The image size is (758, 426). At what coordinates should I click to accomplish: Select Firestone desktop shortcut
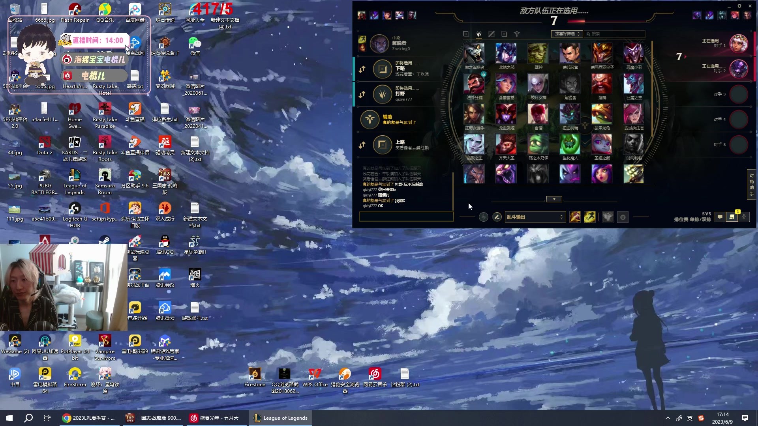click(255, 377)
